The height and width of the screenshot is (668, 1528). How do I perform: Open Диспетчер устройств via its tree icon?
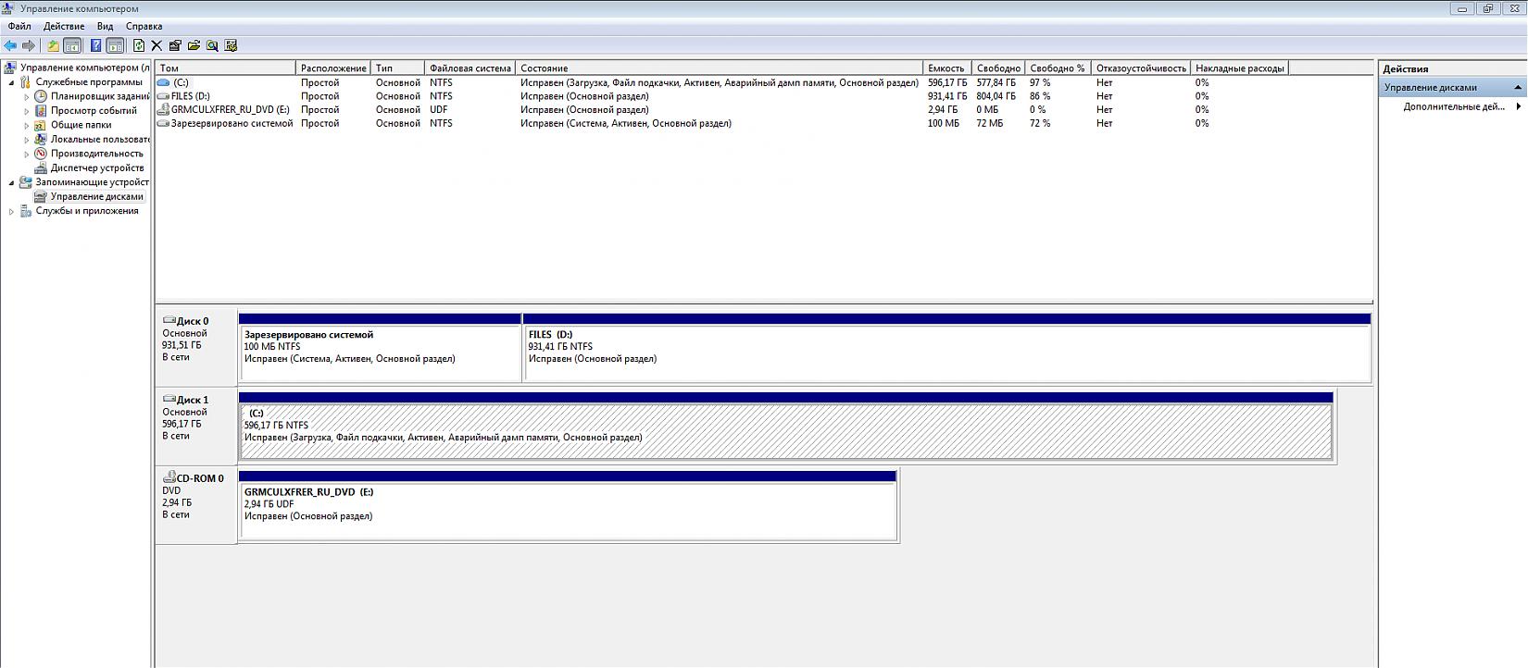point(41,168)
